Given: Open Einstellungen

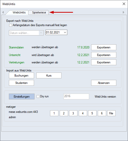Looking at the screenshot, I should 22,96.
